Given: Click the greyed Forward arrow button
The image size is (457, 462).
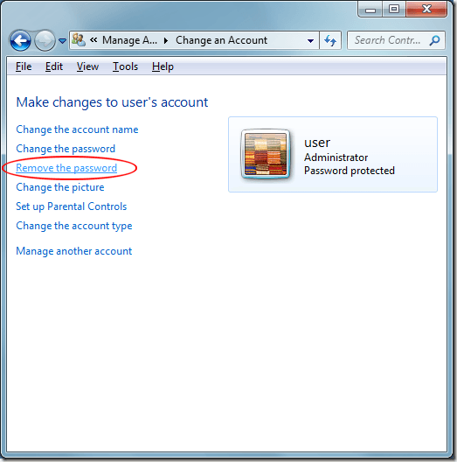Looking at the screenshot, I should tap(45, 40).
